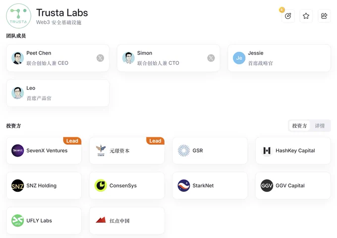Click the 投资方 section heading
The width and height of the screenshot is (337, 238).
[13, 126]
